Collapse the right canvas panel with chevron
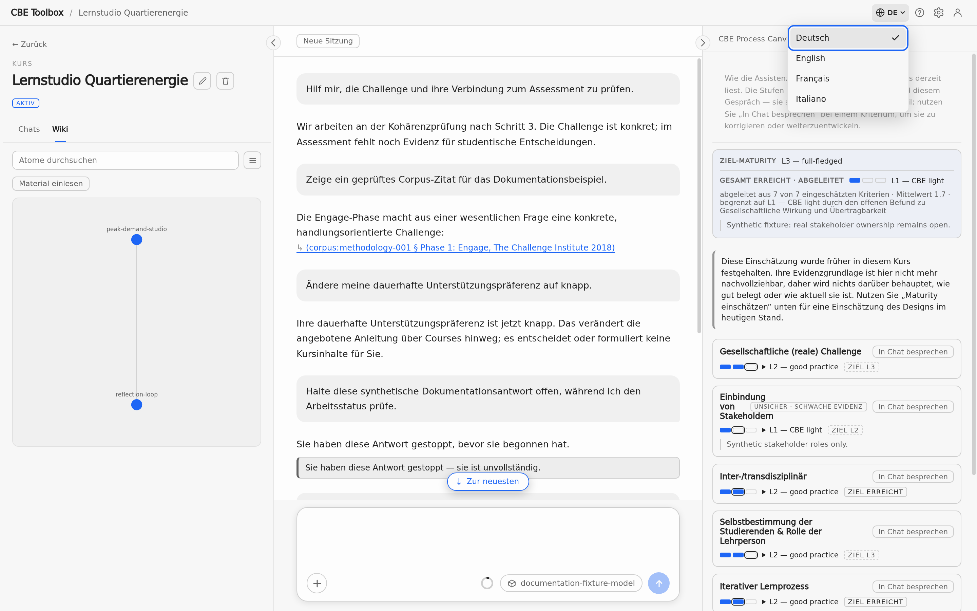This screenshot has height=611, width=977. [x=703, y=42]
